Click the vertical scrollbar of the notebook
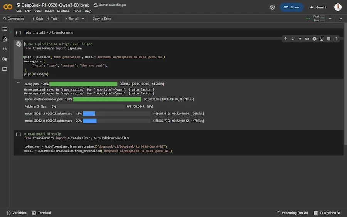The height and width of the screenshot is (217, 347). click(345, 84)
